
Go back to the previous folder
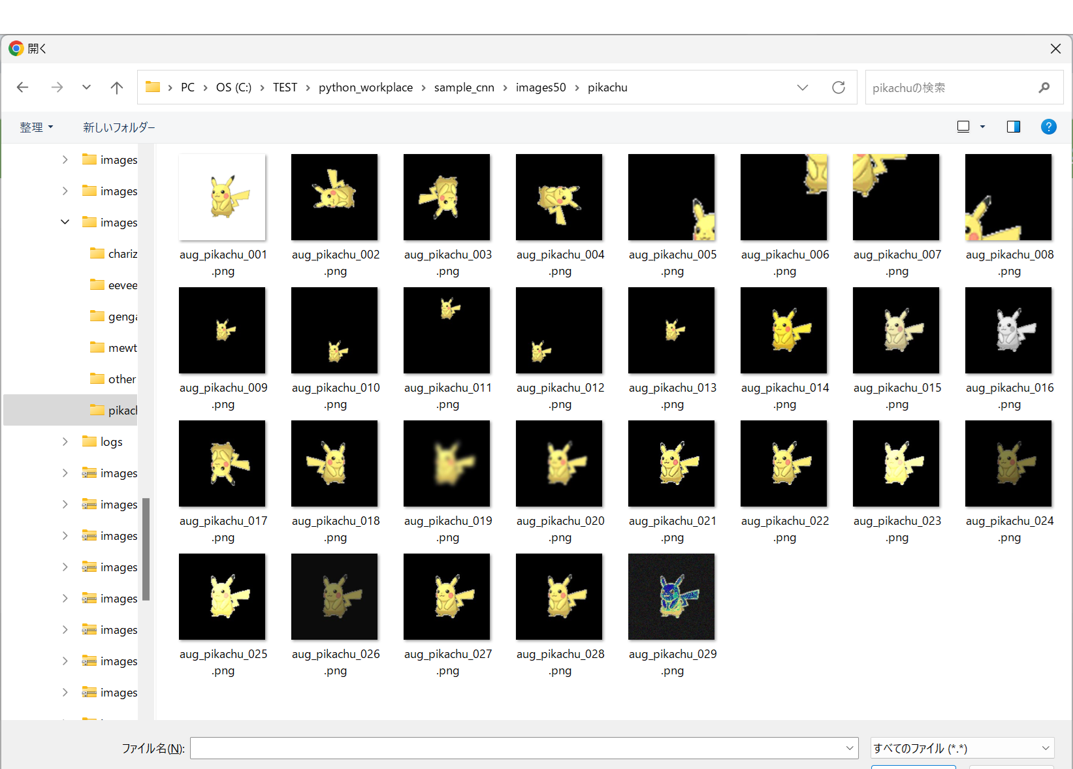pos(23,87)
